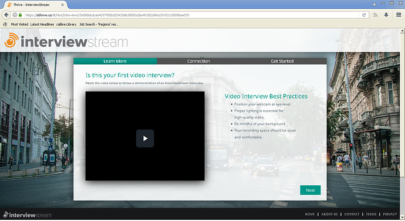Play the demonstration video

(x=145, y=138)
